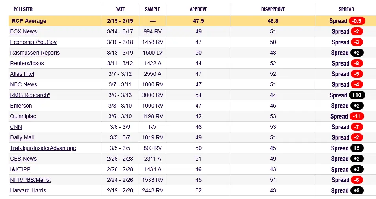Click the NBC News pollster link
376x199 pixels.
[x=23, y=84]
